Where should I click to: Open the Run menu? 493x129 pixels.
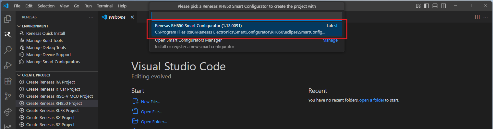tap(88, 6)
